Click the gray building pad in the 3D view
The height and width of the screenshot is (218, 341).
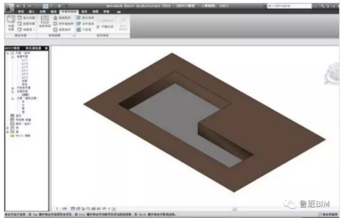[174, 113]
